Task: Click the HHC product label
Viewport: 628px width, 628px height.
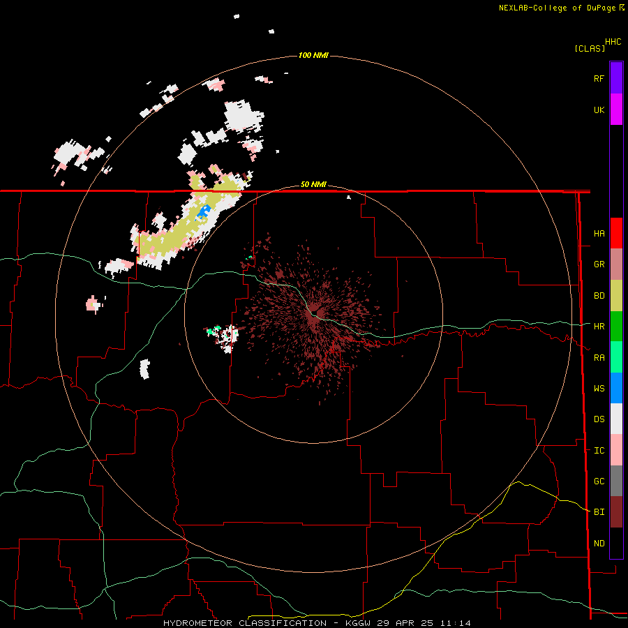Action: tap(613, 42)
